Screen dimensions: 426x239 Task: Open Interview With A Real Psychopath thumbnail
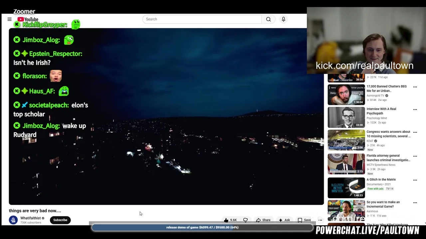click(x=346, y=117)
